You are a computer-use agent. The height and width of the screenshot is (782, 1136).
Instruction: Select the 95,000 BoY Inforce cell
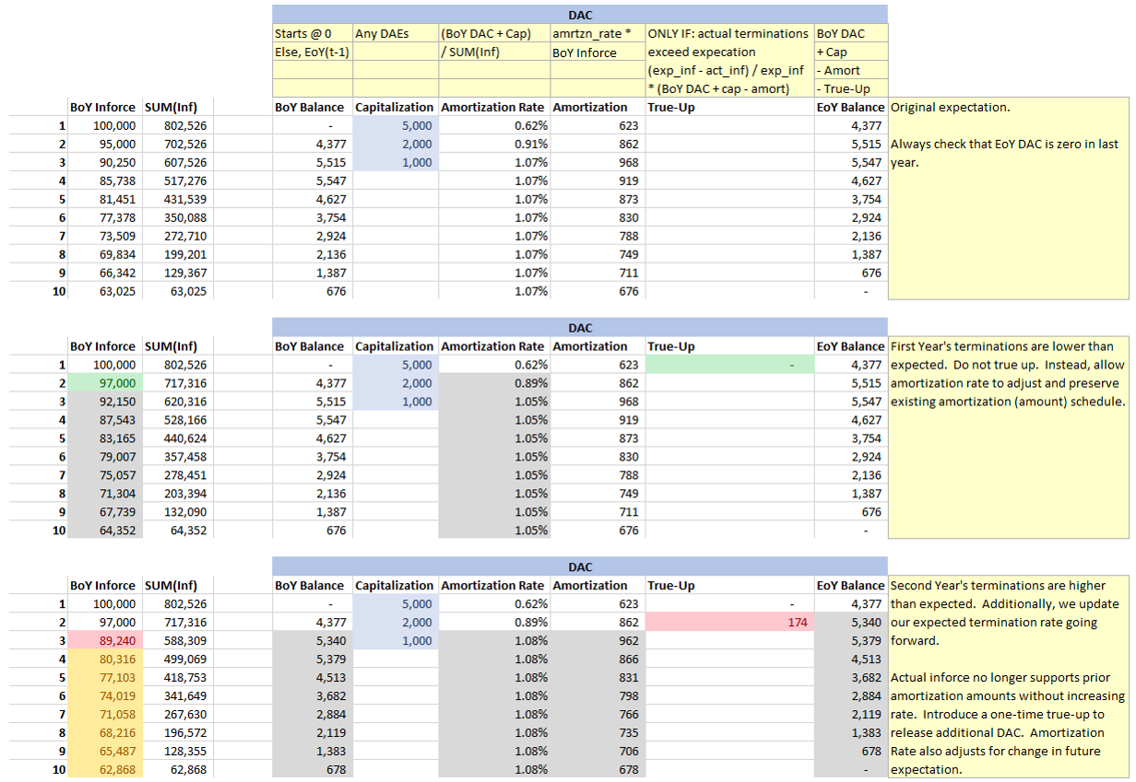coord(105,144)
